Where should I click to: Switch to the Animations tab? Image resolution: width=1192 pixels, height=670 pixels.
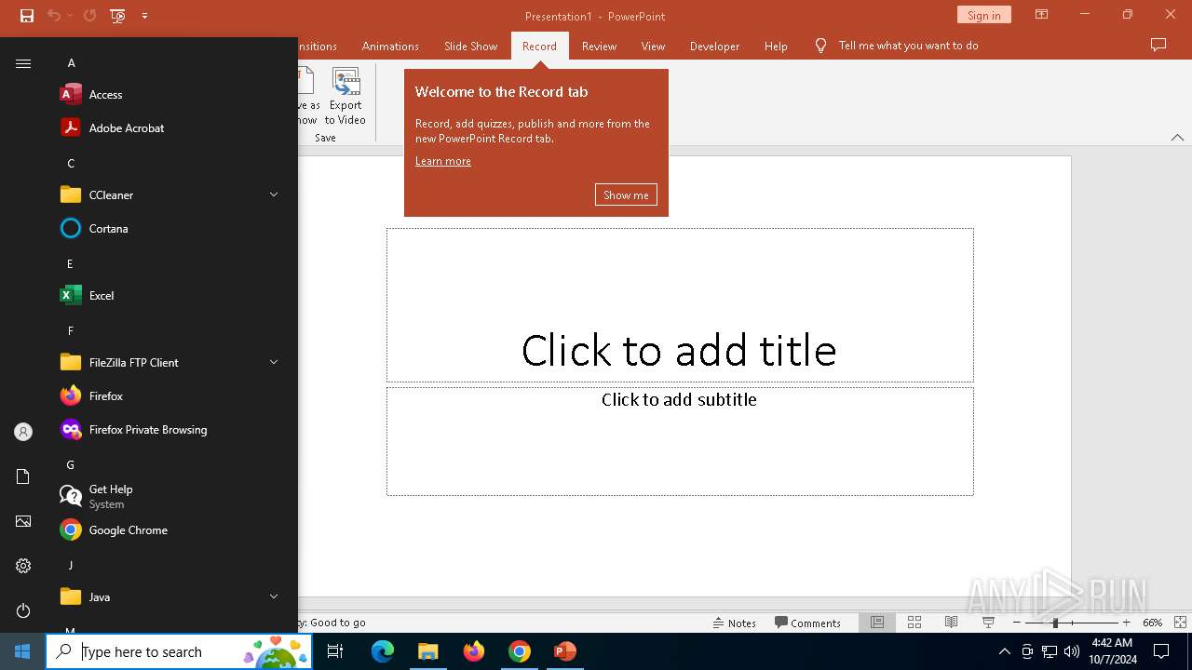pyautogui.click(x=390, y=46)
